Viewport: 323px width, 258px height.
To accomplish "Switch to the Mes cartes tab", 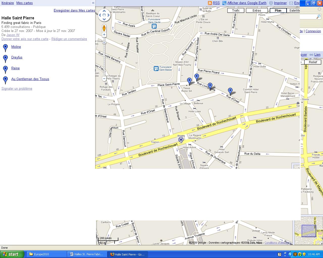I will pos(24,3).
